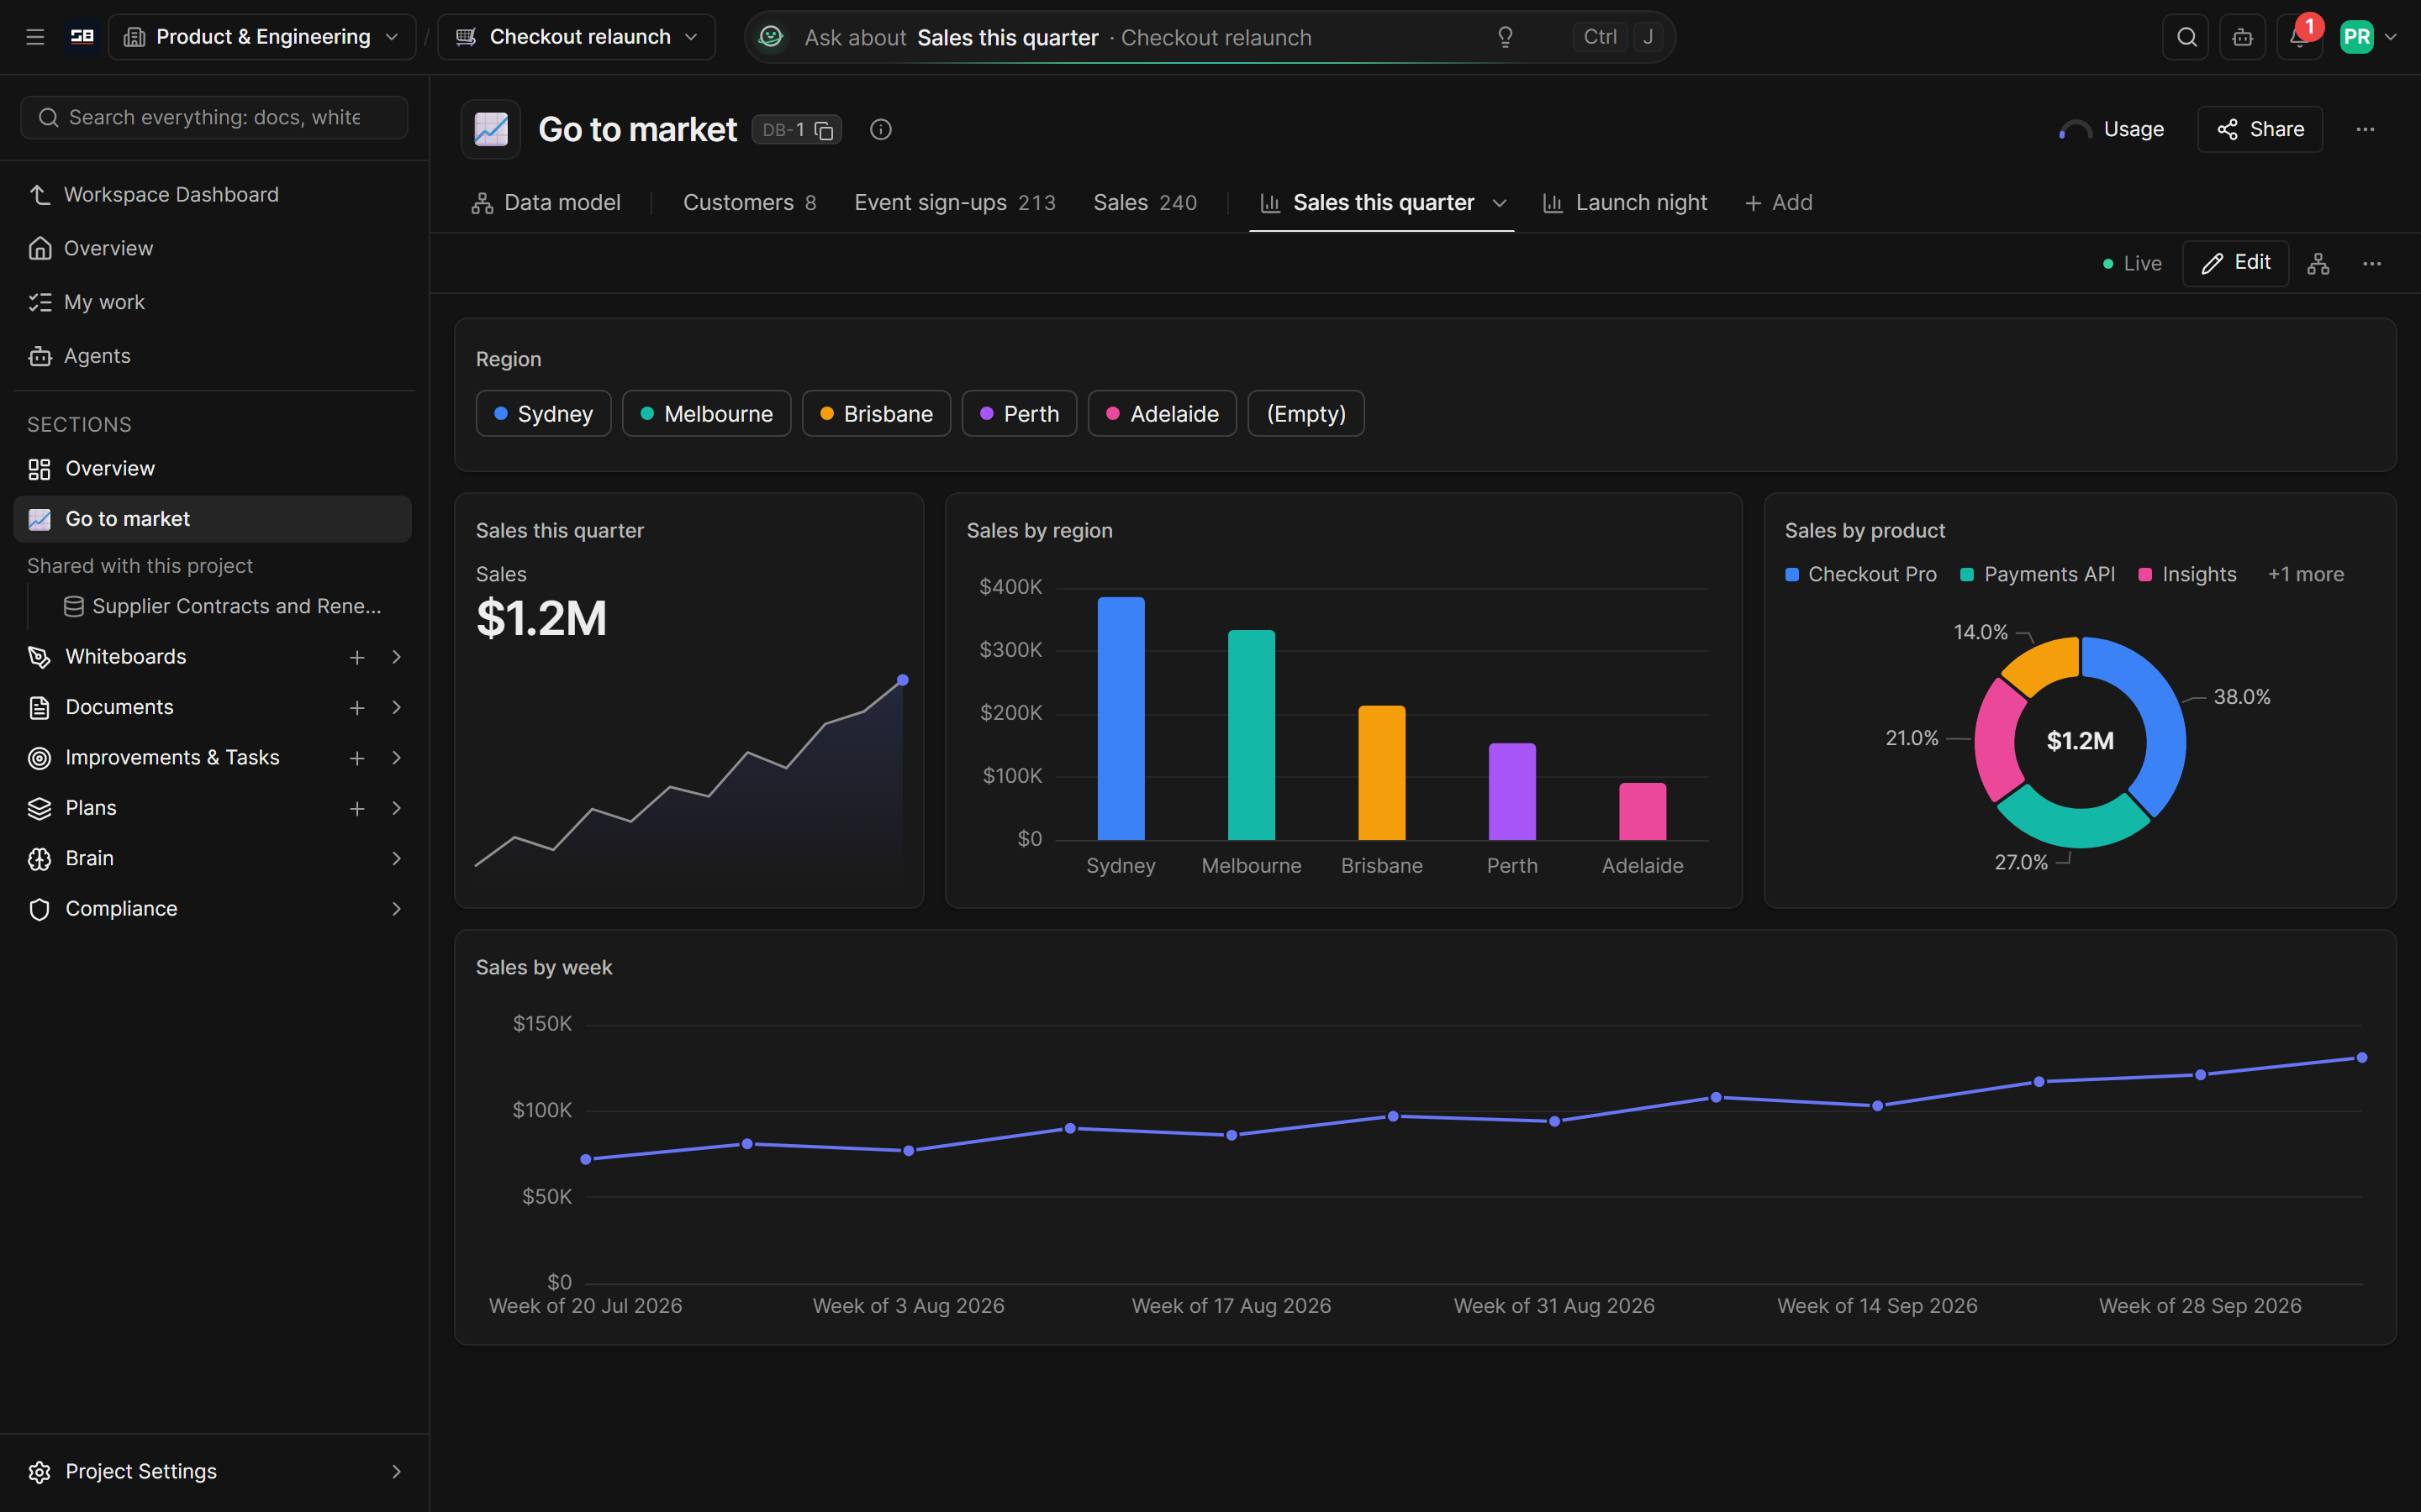
Task: Click the Go to market chart page icon
Action: coord(490,129)
